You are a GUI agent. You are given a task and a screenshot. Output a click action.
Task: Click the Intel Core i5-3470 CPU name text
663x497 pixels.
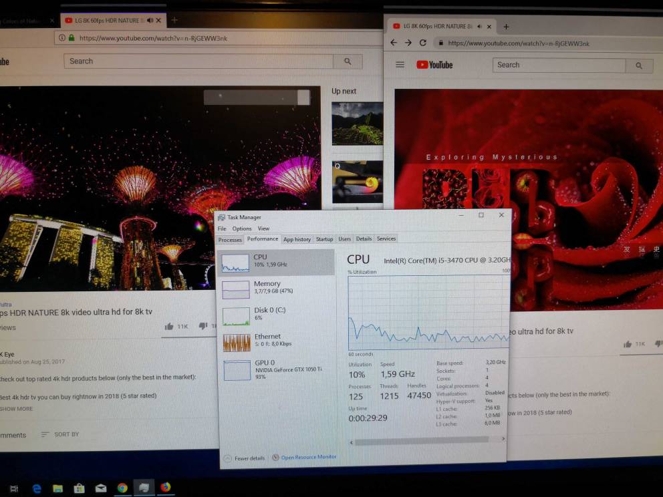tap(446, 261)
